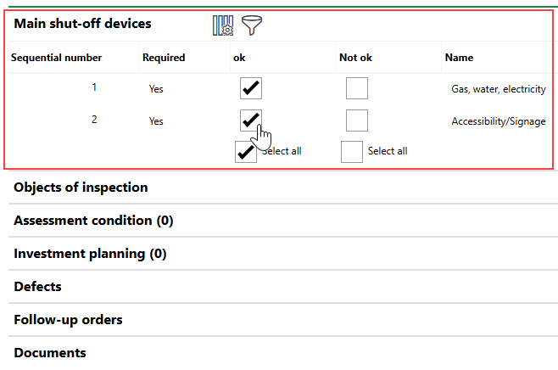Click the Required column header

click(164, 58)
